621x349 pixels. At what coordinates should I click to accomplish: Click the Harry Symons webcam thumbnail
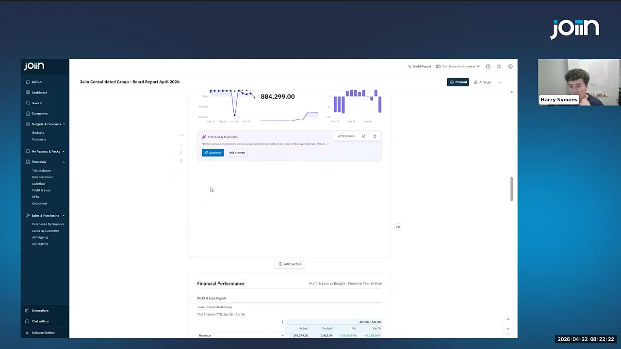(579, 82)
